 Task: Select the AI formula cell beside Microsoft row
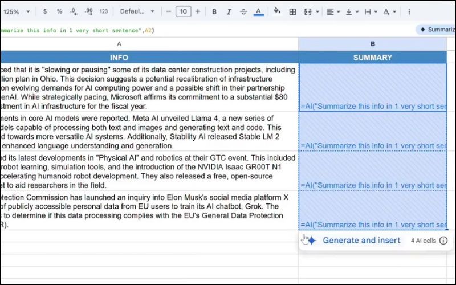[x=373, y=88]
